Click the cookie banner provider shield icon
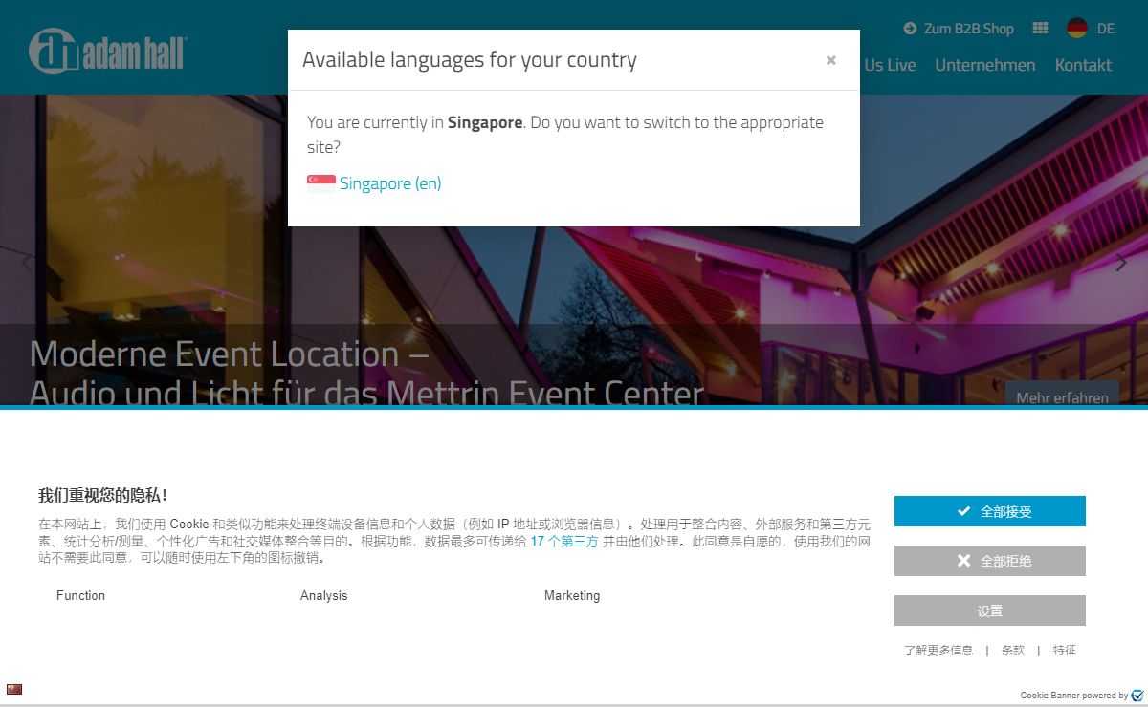The width and height of the screenshot is (1148, 707). tap(1137, 696)
